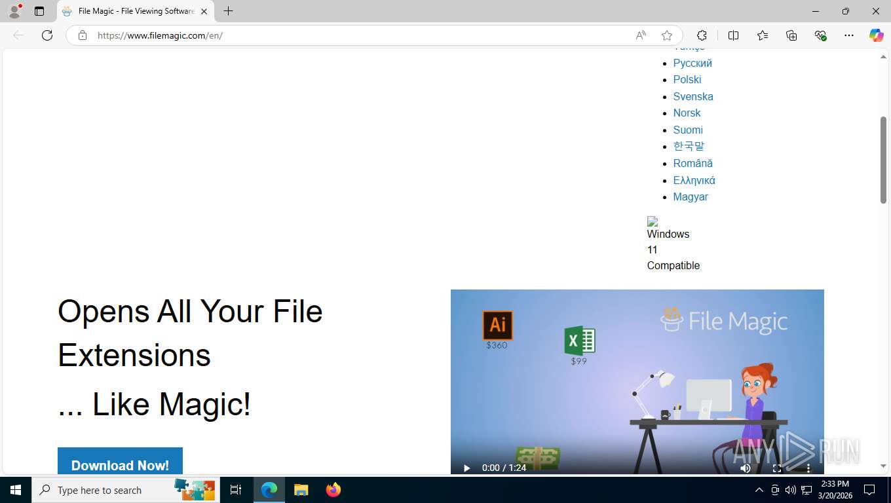Open the clock showing 2:33 PM
Viewport: 891px width, 503px height.
pos(835,490)
